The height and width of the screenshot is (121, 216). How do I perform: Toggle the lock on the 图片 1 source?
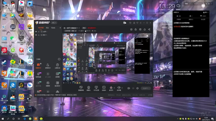click(39, 35)
